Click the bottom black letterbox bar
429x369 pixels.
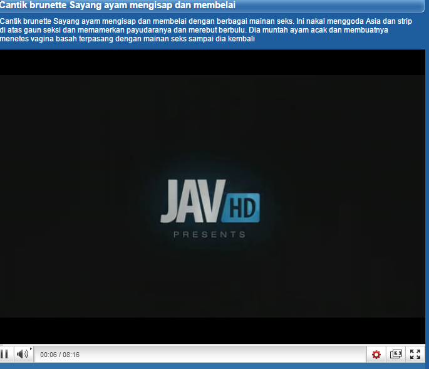(213, 330)
